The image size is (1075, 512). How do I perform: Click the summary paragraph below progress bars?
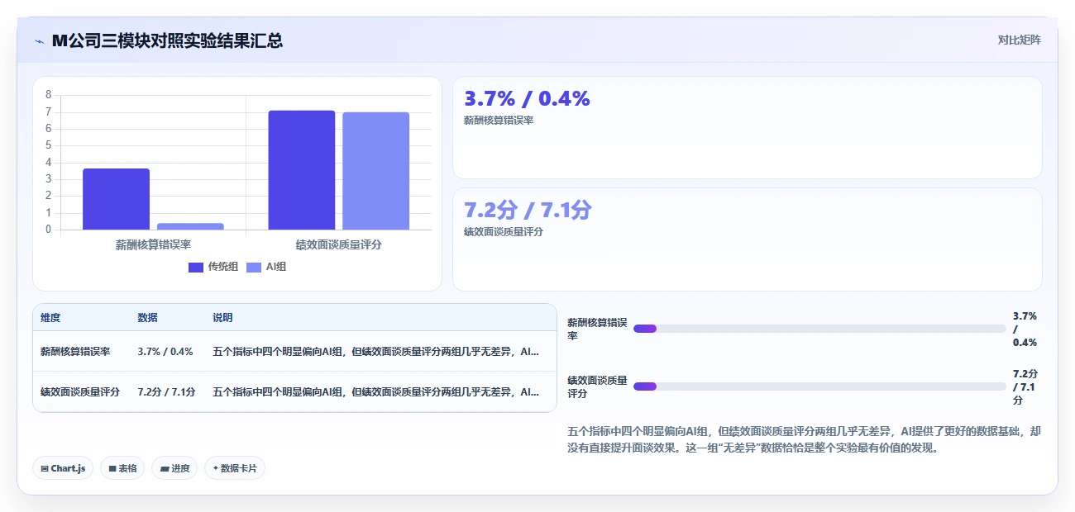click(x=805, y=439)
